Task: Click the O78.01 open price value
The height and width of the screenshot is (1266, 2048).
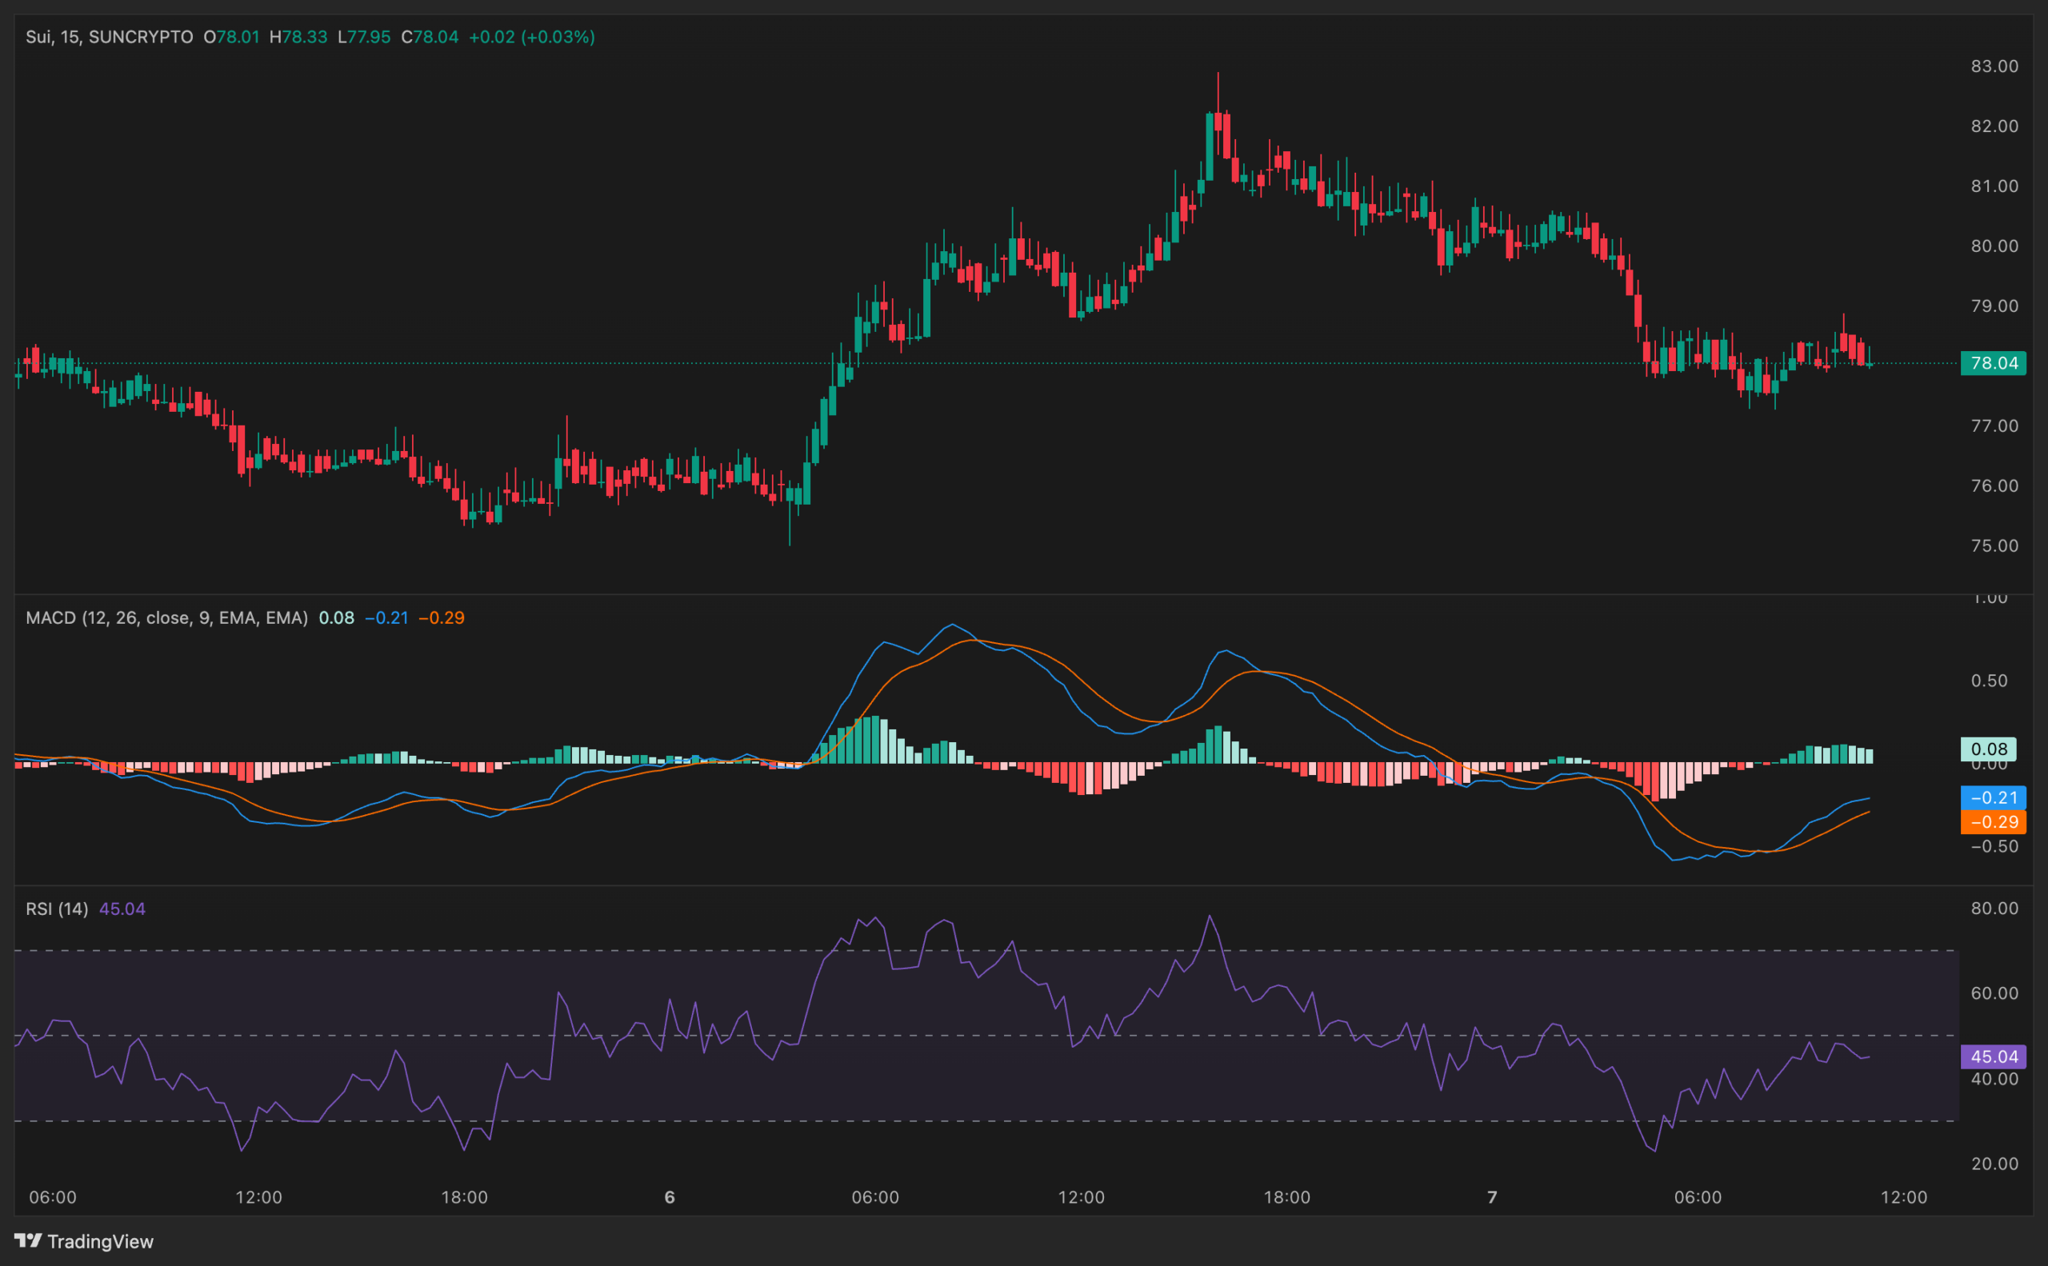Action: tap(232, 37)
